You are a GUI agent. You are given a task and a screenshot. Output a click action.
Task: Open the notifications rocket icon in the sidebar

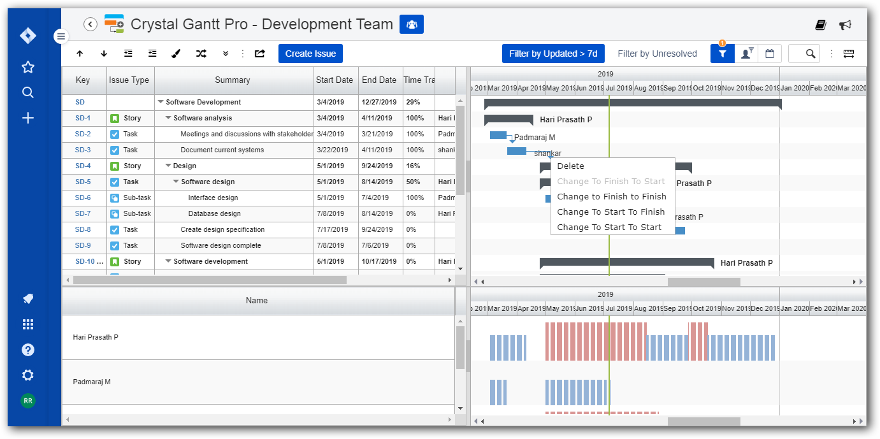click(x=28, y=299)
